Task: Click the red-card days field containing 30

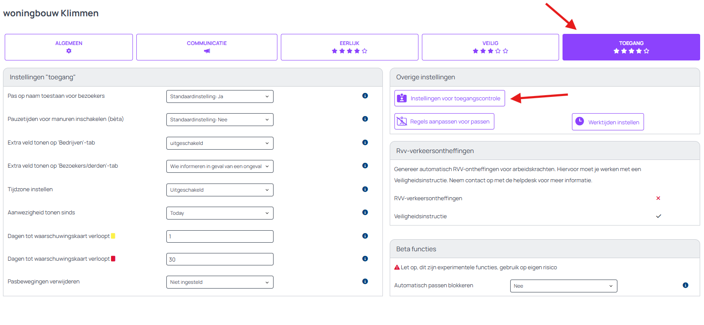Action: (220, 259)
